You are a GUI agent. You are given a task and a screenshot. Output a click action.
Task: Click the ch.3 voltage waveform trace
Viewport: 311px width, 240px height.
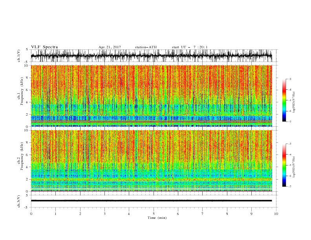tap(151, 201)
